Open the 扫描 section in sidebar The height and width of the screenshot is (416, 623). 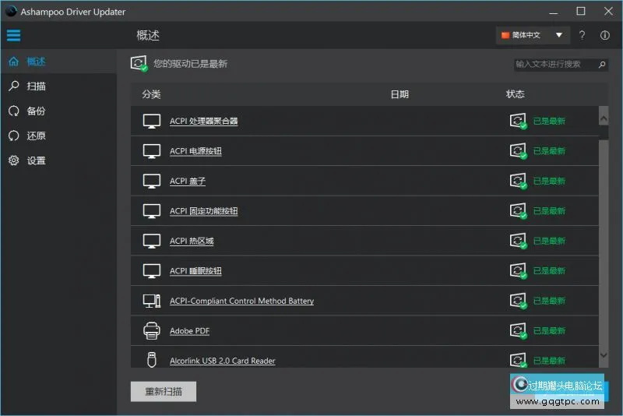(36, 86)
